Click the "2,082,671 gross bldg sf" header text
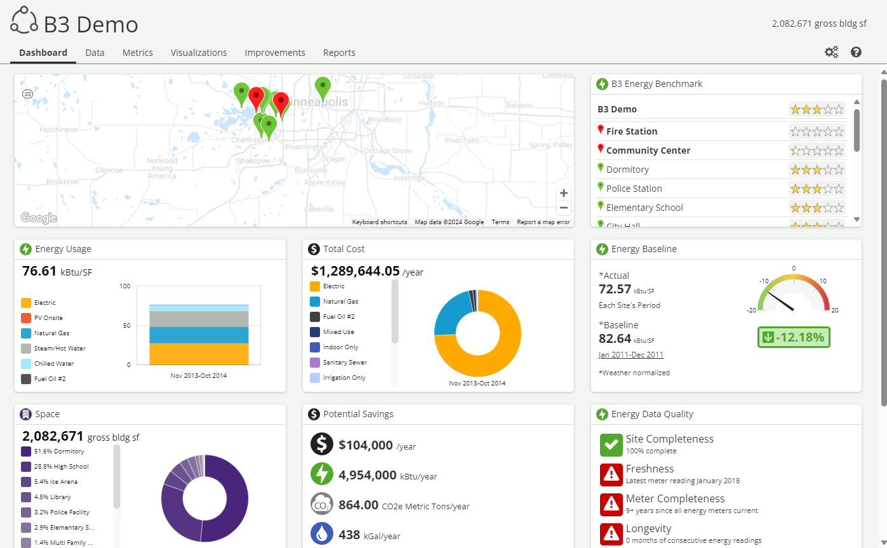The width and height of the screenshot is (887, 548). [819, 23]
